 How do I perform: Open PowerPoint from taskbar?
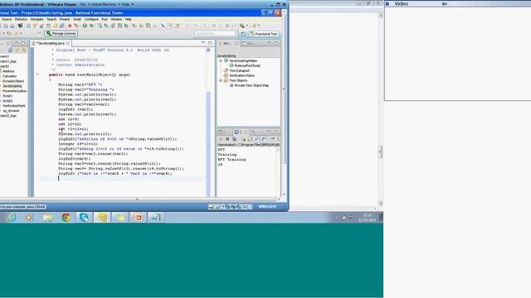pyautogui.click(x=138, y=217)
